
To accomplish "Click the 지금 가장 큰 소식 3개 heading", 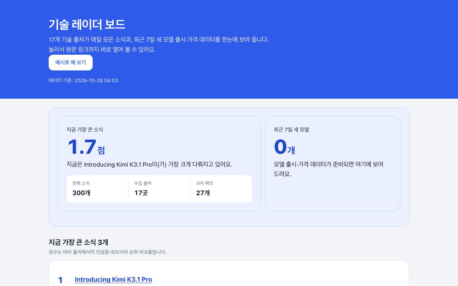I will pyautogui.click(x=78, y=242).
